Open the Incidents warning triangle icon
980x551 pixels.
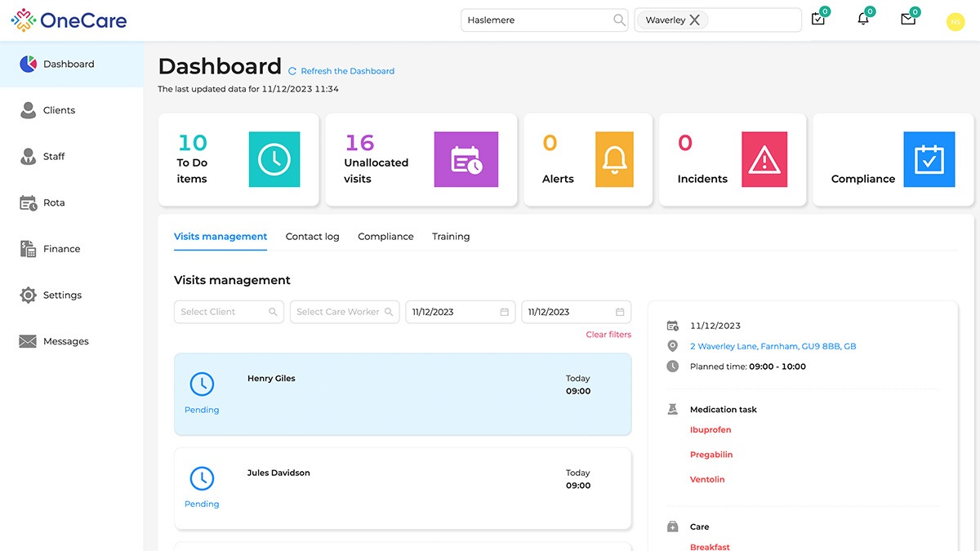coord(764,159)
